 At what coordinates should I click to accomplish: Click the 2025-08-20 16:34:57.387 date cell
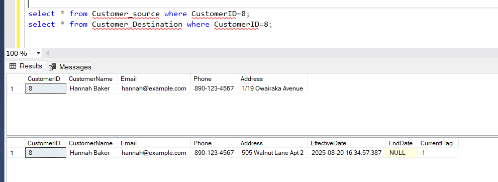[x=347, y=153]
